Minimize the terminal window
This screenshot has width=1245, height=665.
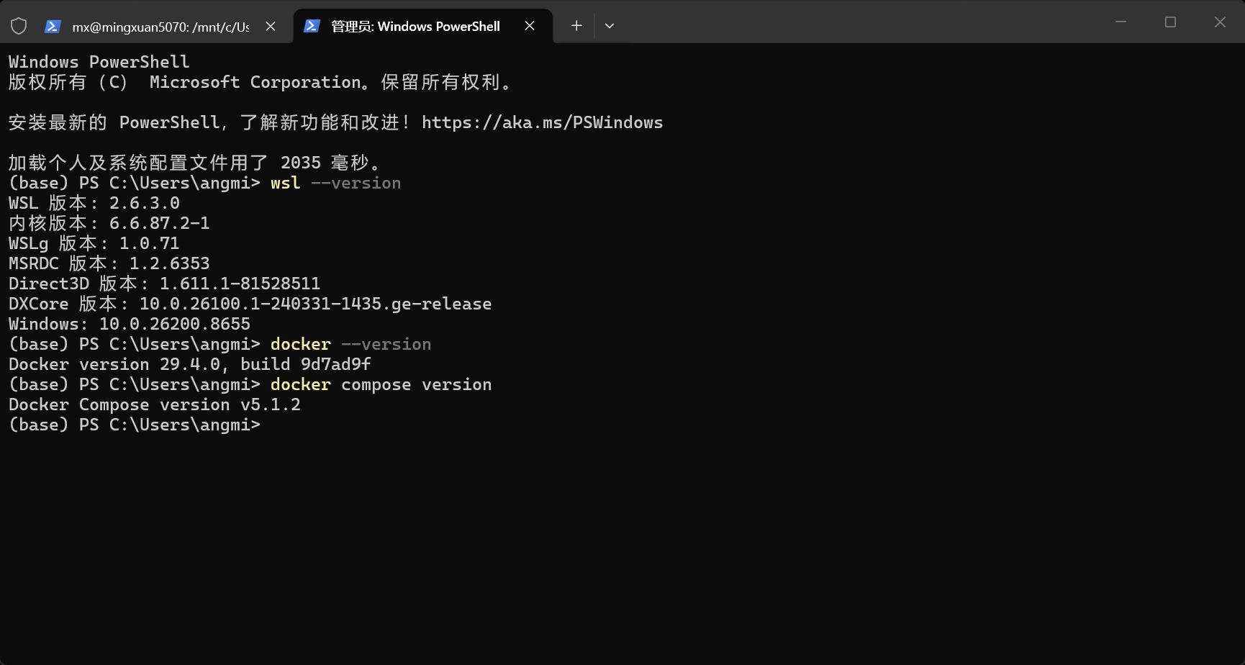tap(1120, 22)
